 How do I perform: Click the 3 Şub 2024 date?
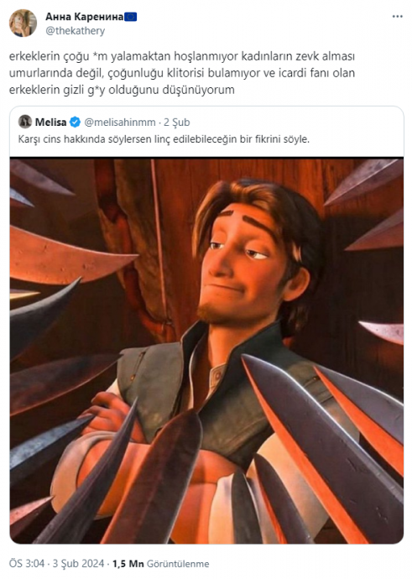pos(78,564)
